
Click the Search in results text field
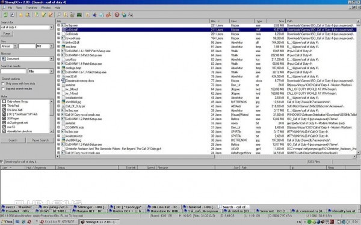(13, 71)
